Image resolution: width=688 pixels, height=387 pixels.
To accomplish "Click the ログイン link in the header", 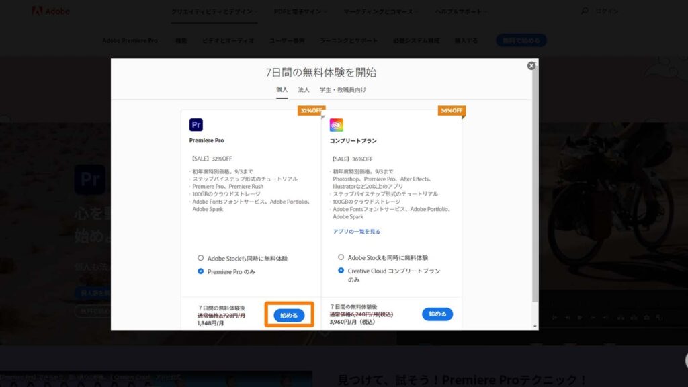I will tap(607, 11).
